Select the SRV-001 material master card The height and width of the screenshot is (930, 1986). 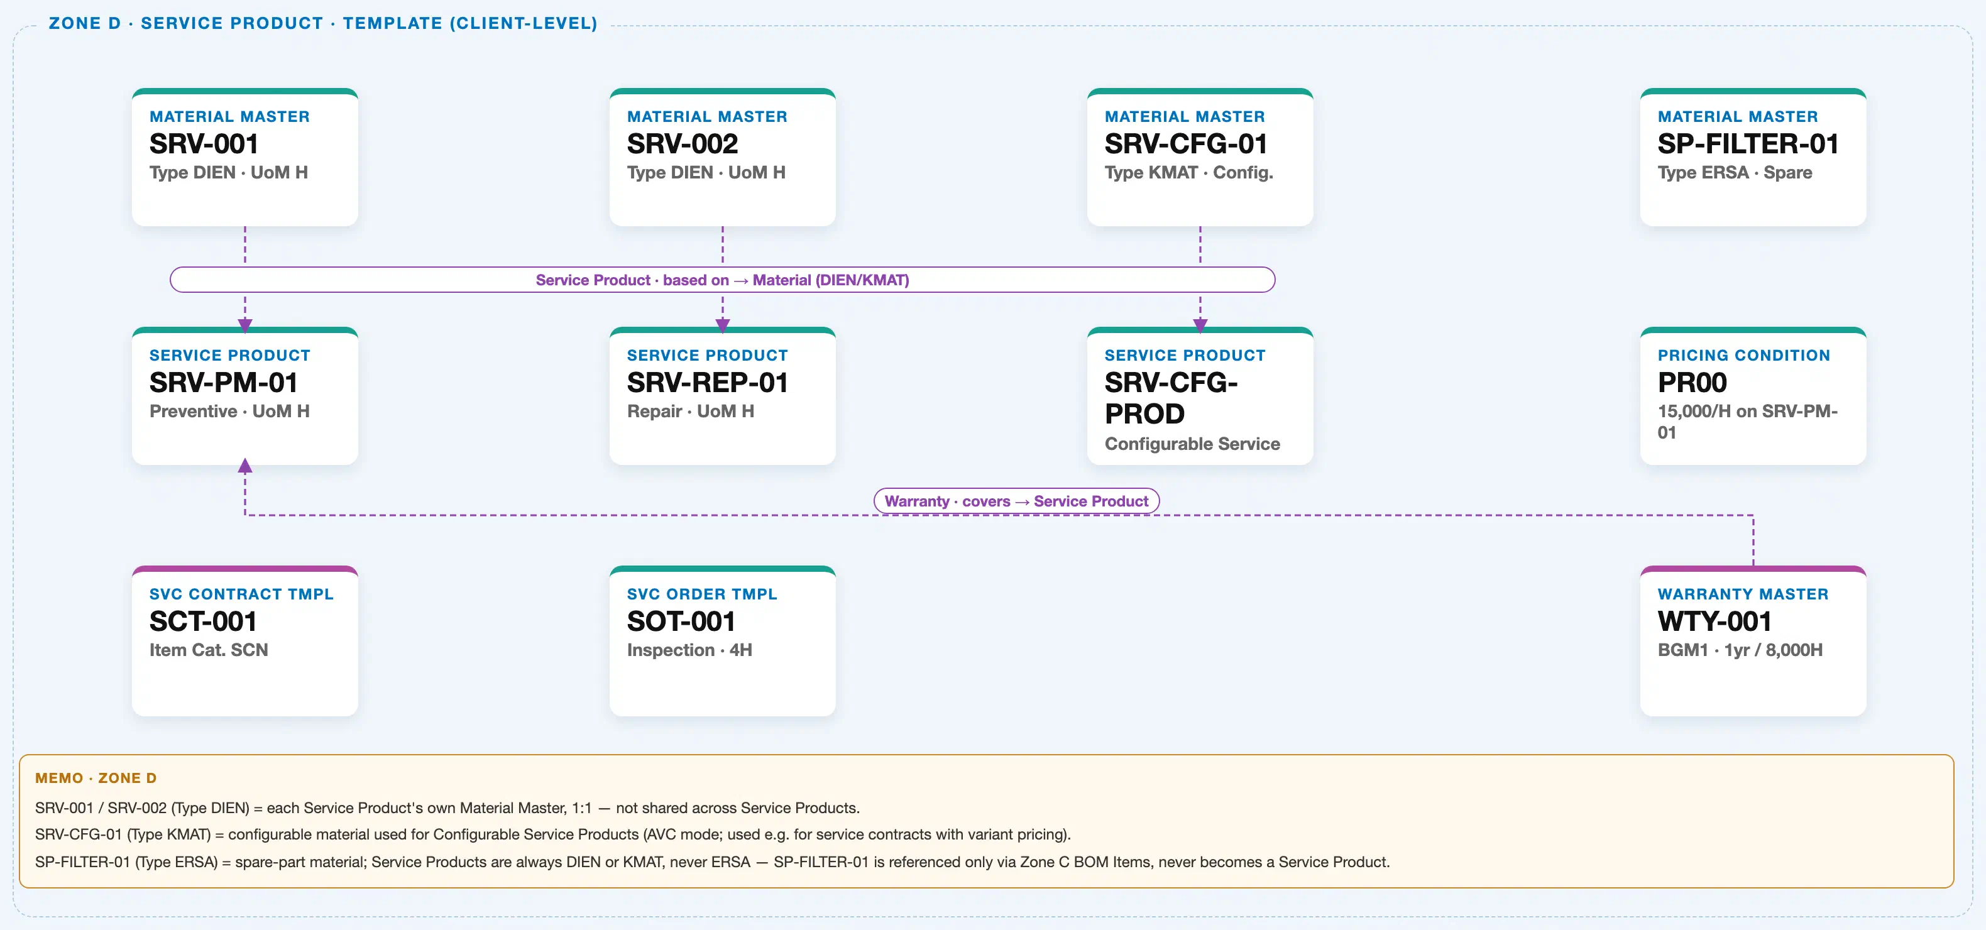244,157
